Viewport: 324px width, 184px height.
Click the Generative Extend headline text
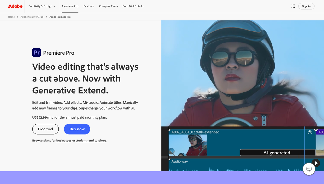pyautogui.click(x=70, y=91)
